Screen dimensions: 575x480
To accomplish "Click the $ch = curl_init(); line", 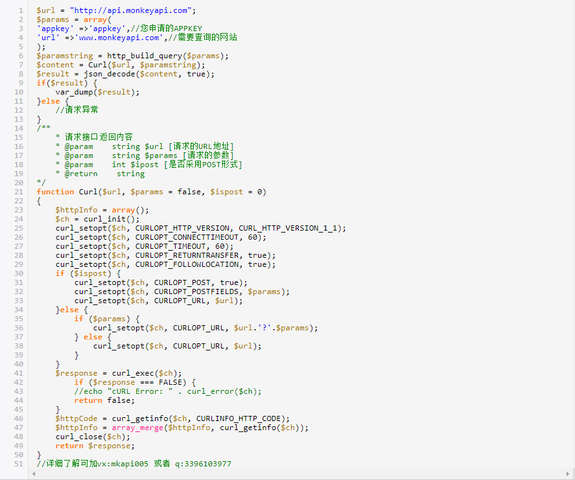I will pyautogui.click(x=97, y=219).
